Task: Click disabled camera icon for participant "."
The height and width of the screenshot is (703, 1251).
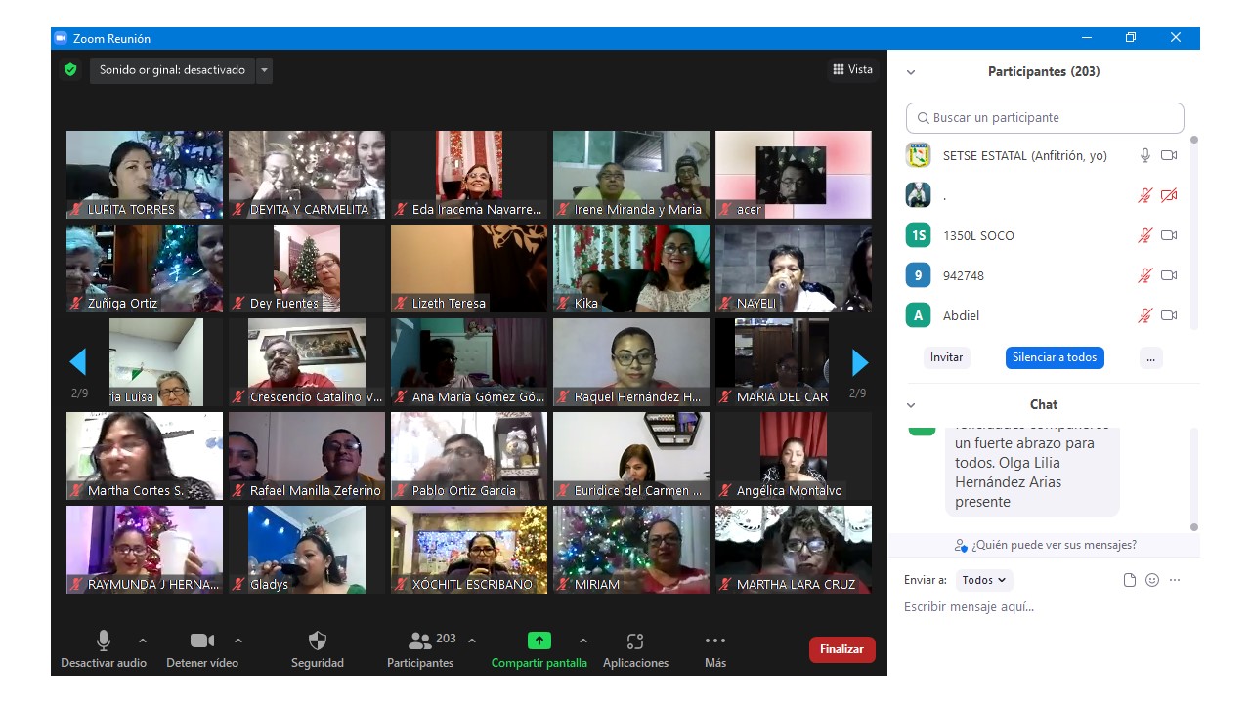Action: pos(1169,195)
